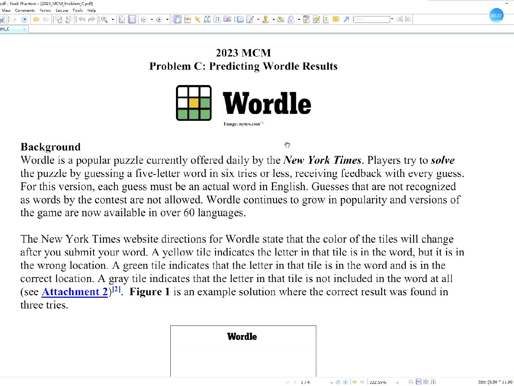This screenshot has width=514, height=386.
Task: Click the Redo arrow icon
Action: (x=92, y=19)
